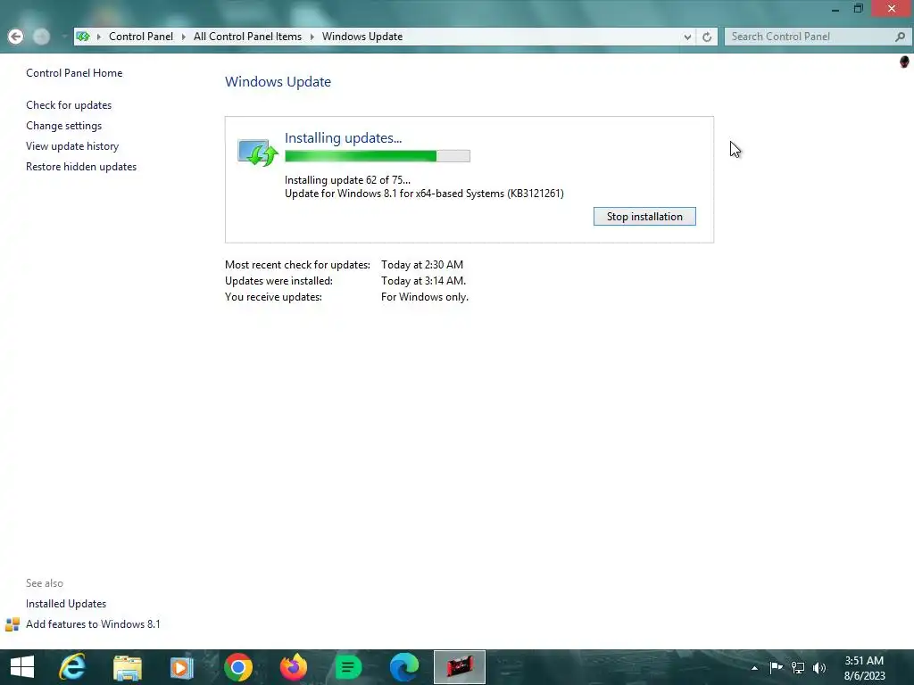Click Check for updates link
The image size is (914, 685).
point(69,105)
